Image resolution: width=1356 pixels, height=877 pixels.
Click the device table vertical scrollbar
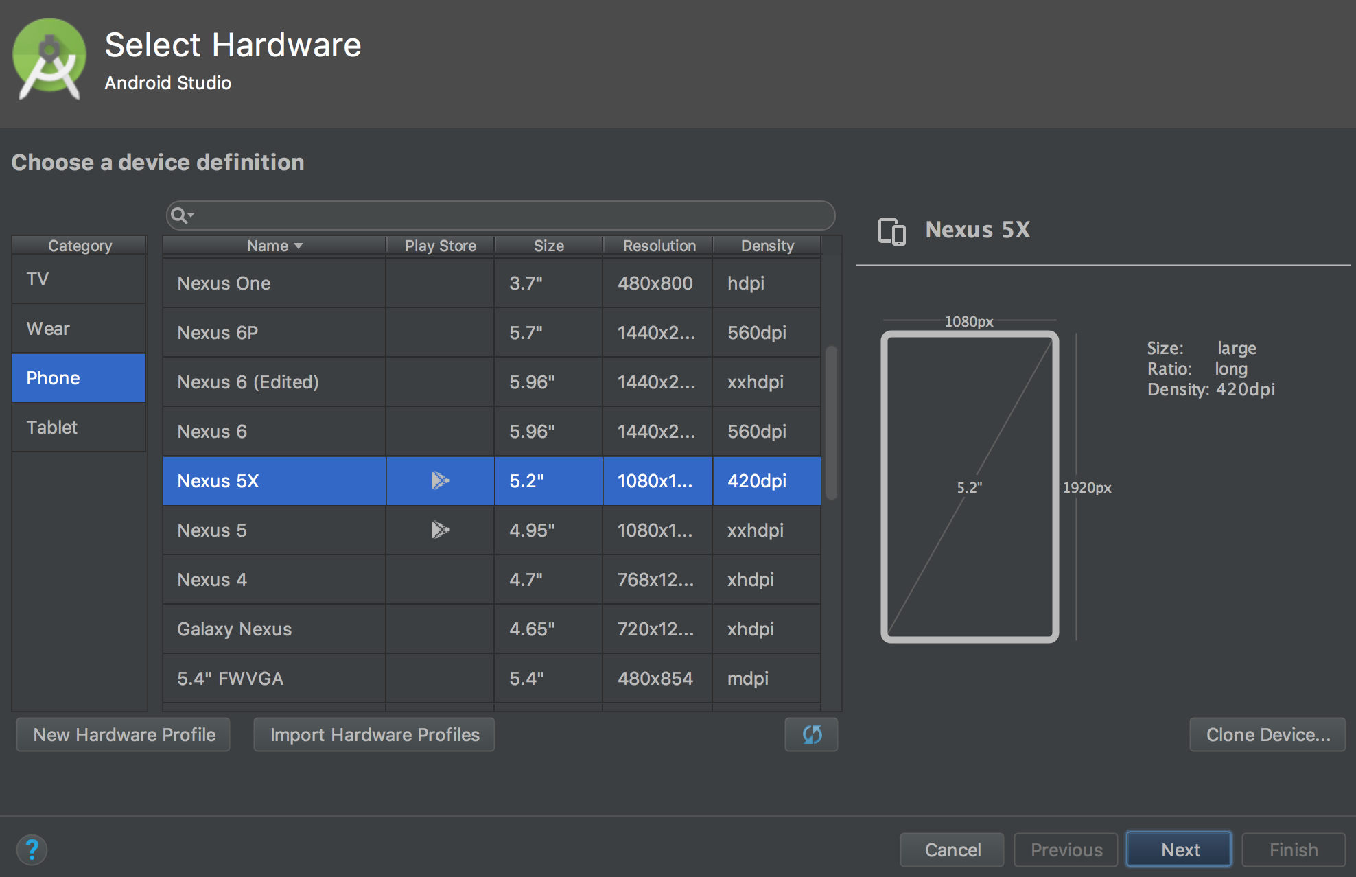832,423
